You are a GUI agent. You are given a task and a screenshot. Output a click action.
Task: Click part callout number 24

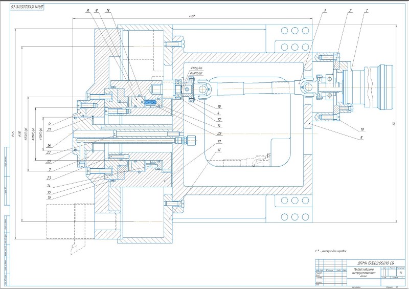point(49,186)
